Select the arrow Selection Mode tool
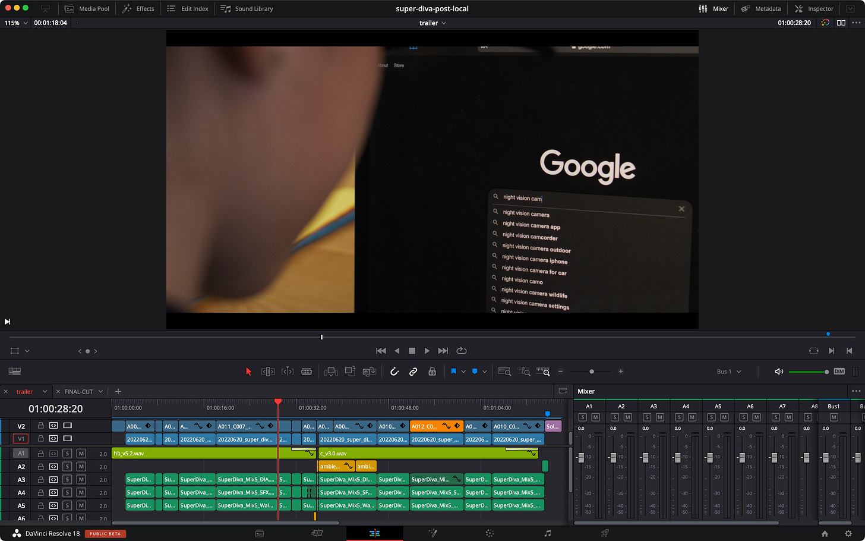865x541 pixels. tap(248, 372)
